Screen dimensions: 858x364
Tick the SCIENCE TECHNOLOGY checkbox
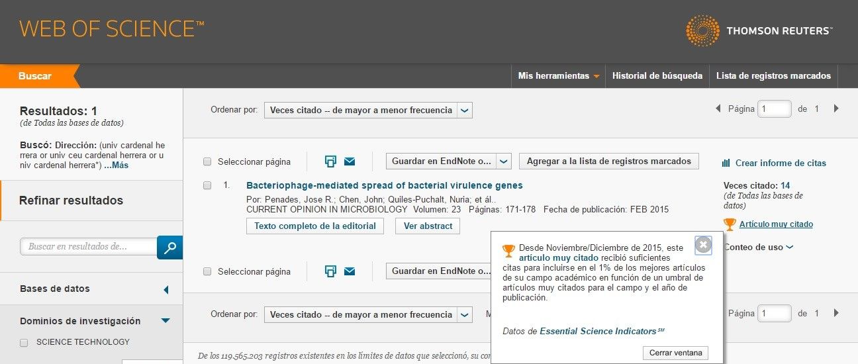pyautogui.click(x=24, y=343)
